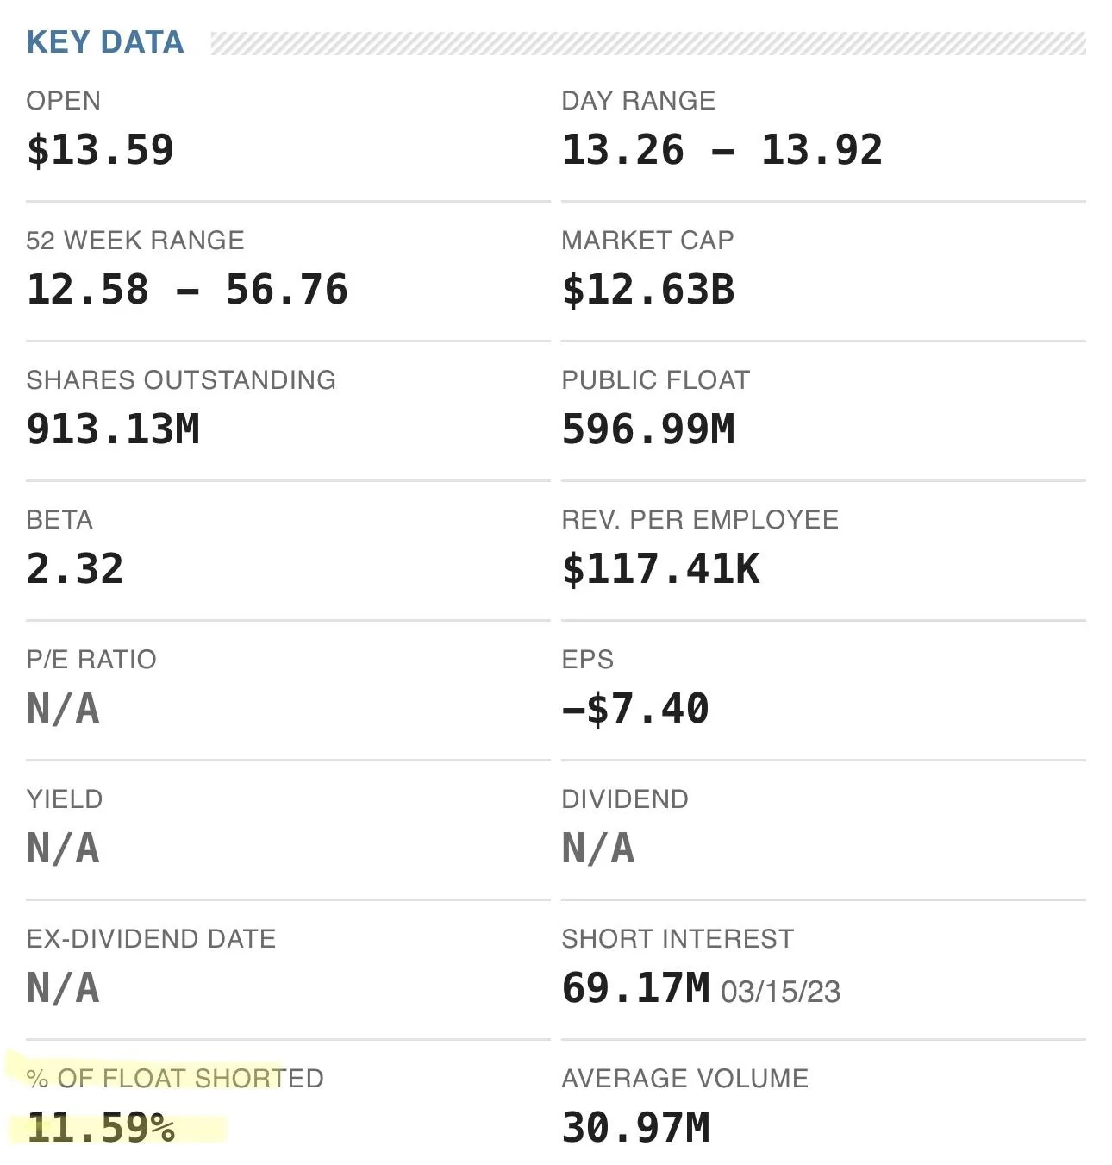Click the short interest date 03/15/23

pyautogui.click(x=780, y=992)
